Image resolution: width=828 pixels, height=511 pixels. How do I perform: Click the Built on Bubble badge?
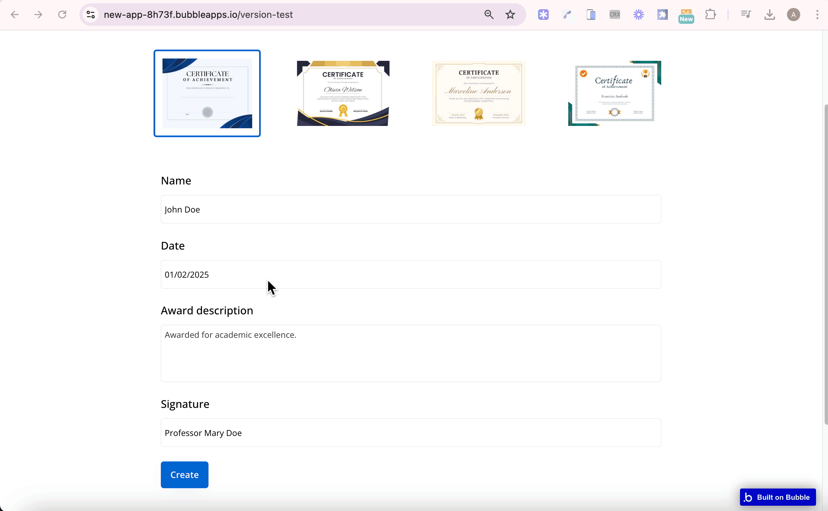click(x=778, y=497)
